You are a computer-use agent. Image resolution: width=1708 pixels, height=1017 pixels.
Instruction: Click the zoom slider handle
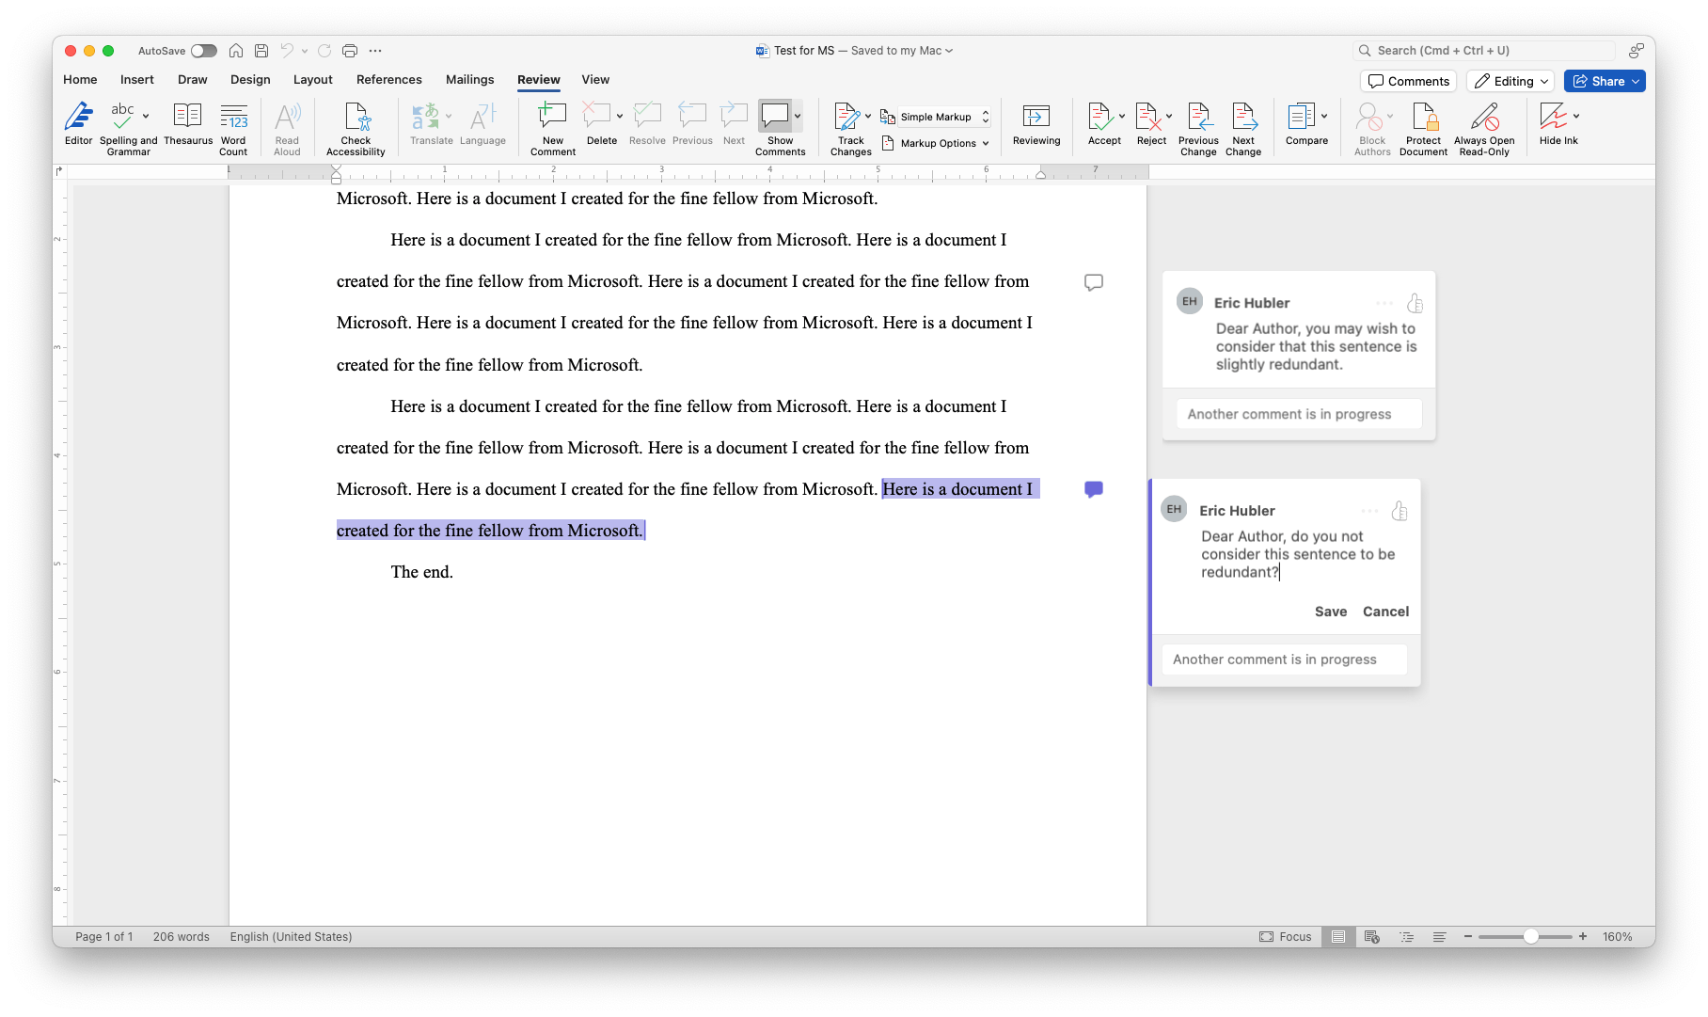1531,936
